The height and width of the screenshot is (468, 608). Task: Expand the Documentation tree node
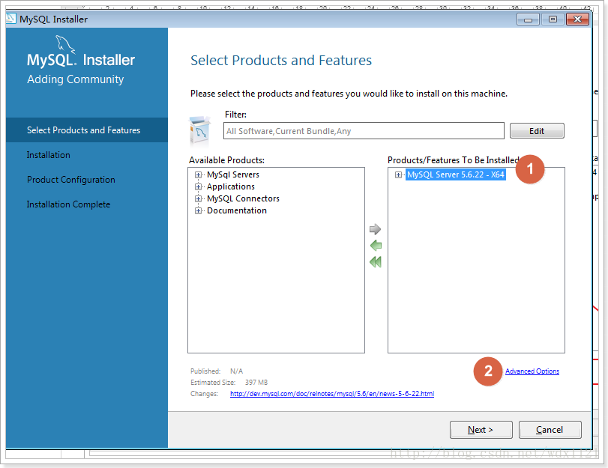point(198,210)
